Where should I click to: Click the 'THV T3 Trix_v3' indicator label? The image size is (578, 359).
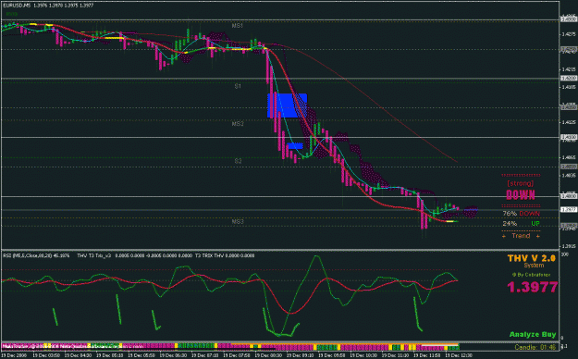93,255
